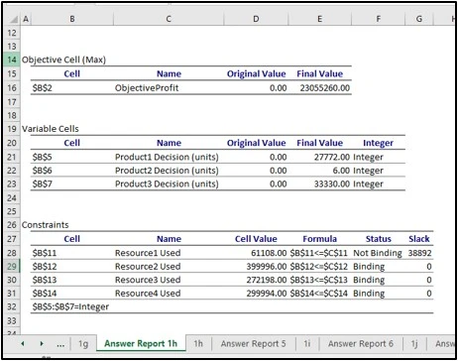Select the Answer Report 1h tab

(x=141, y=344)
